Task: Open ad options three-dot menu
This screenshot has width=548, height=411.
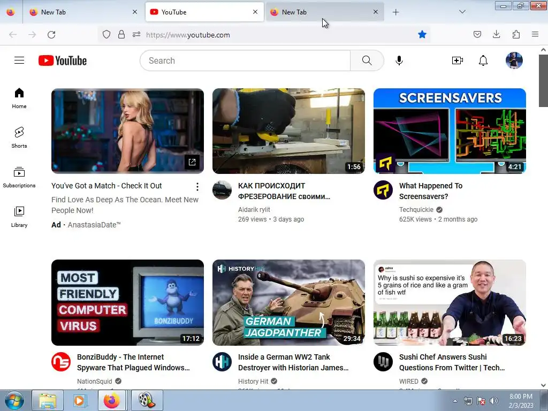Action: tap(197, 187)
